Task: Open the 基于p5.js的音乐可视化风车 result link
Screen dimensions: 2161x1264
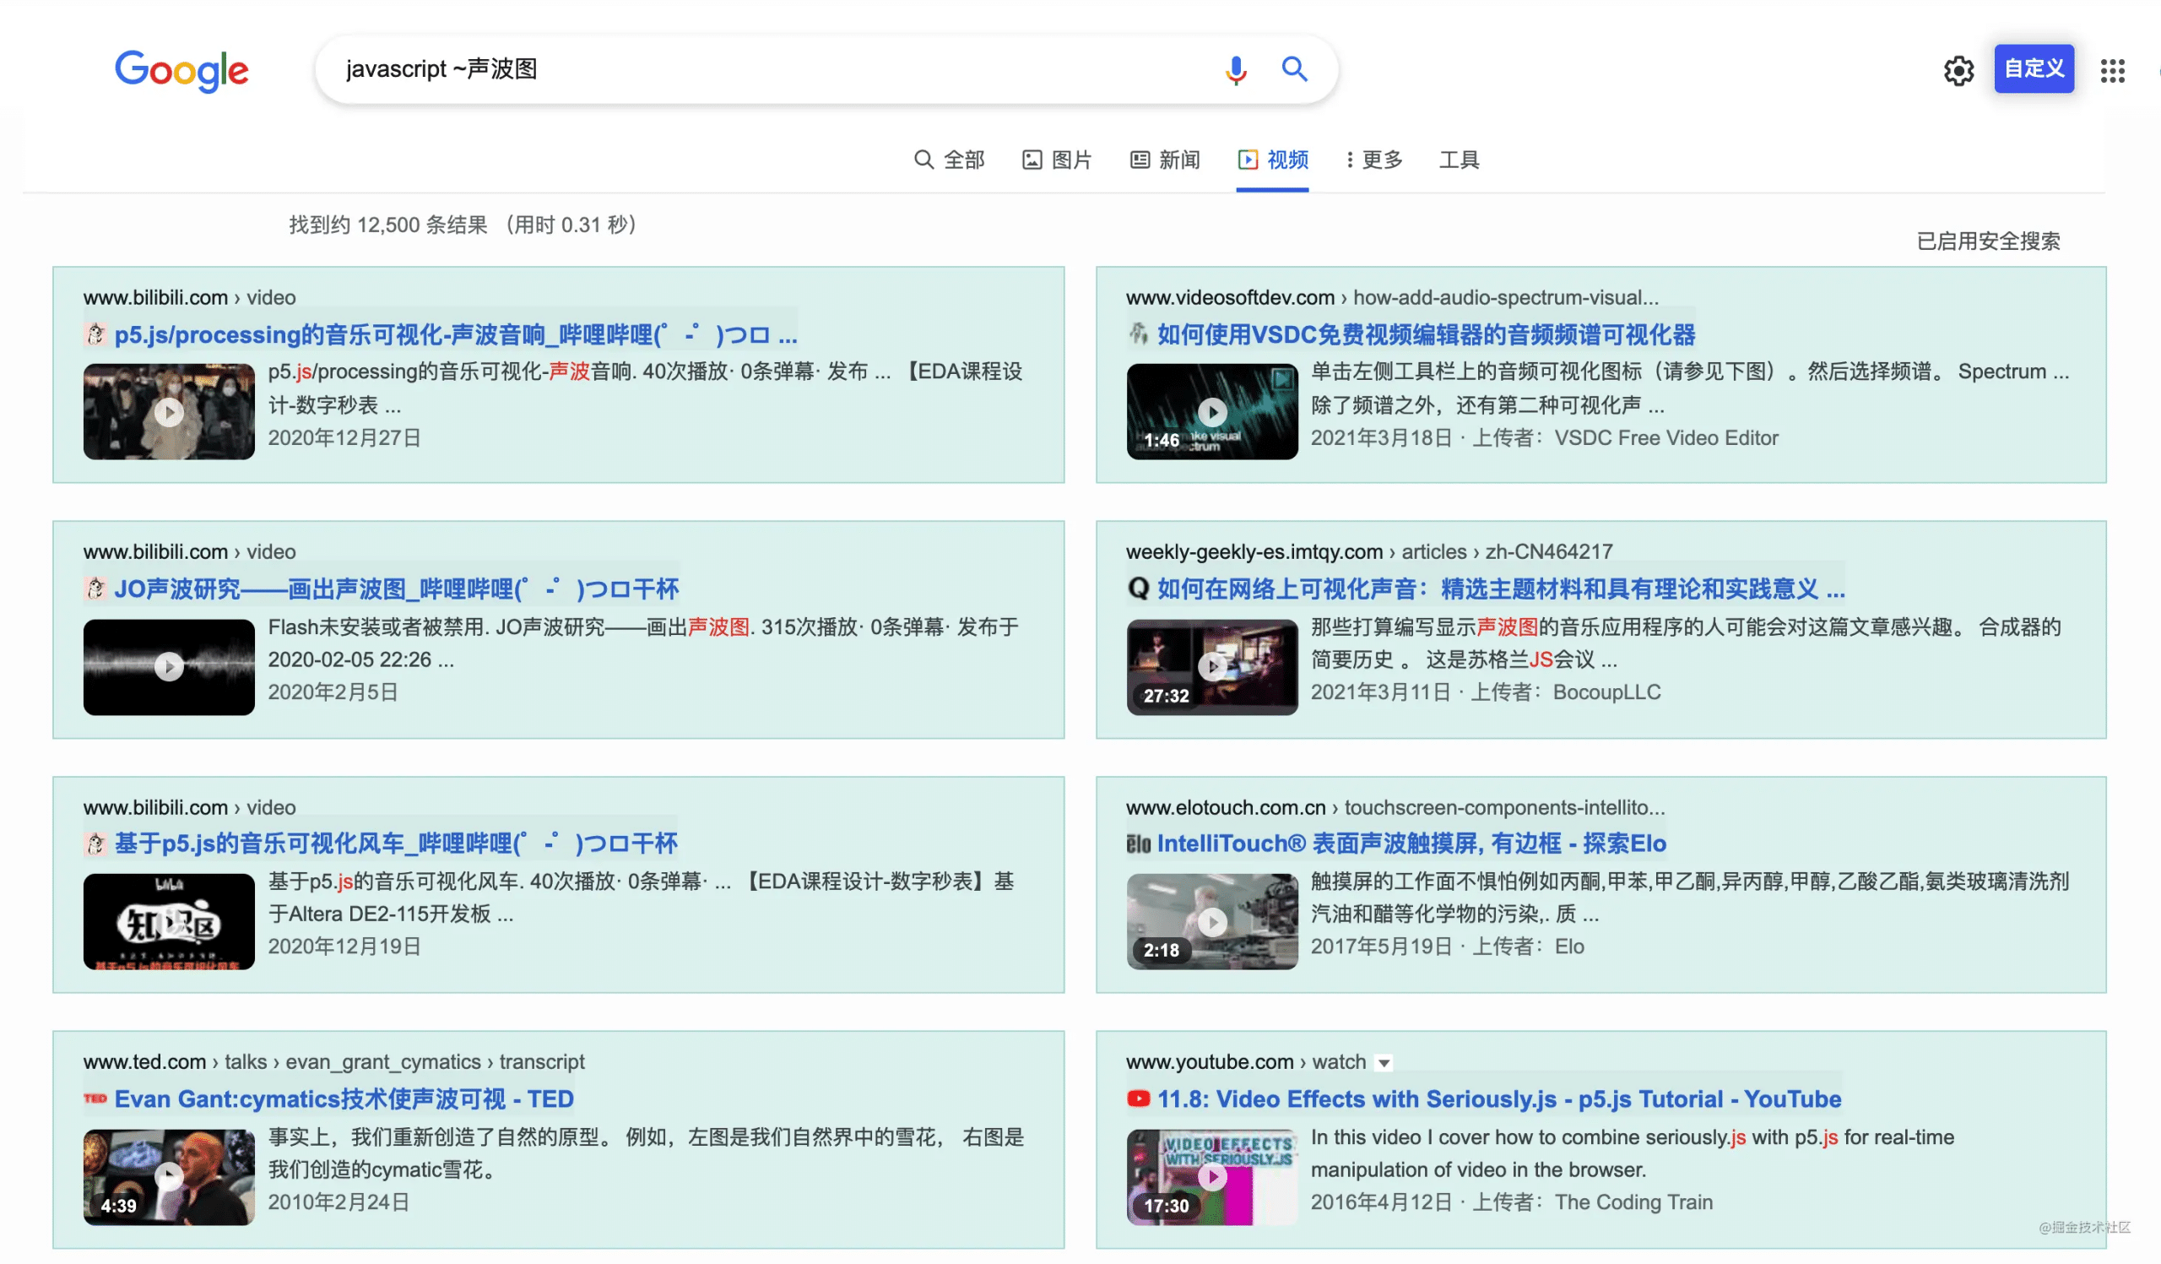Action: [x=395, y=844]
